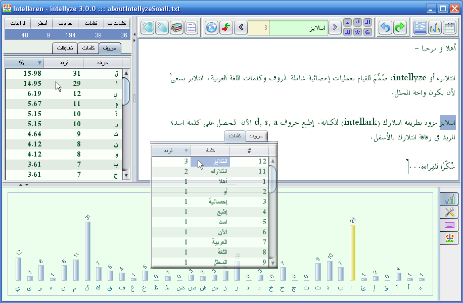This screenshot has width=463, height=303.
Task: Minimize the Intellaren window
Action: coord(431,9)
